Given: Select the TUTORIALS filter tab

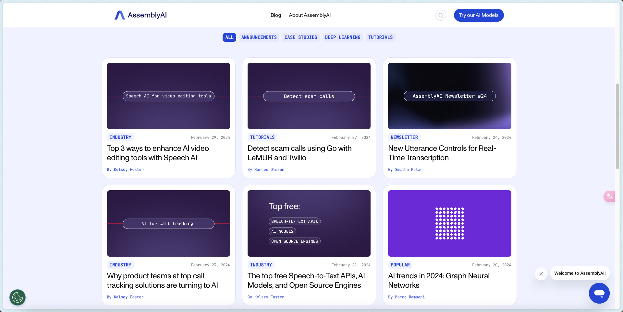Looking at the screenshot, I should pos(380,38).
